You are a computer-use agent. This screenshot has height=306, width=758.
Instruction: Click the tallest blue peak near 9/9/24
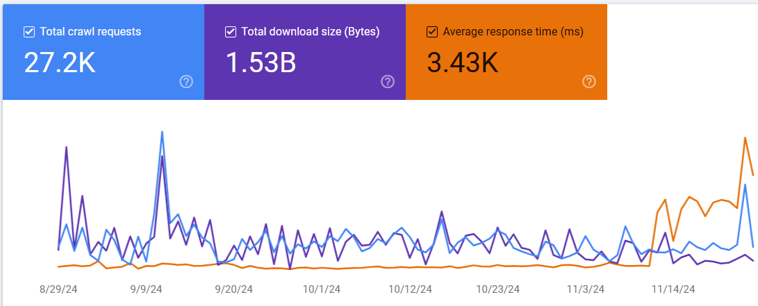(x=162, y=131)
